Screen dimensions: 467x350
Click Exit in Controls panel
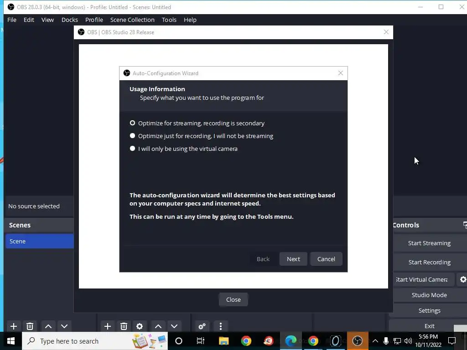[x=429, y=326]
